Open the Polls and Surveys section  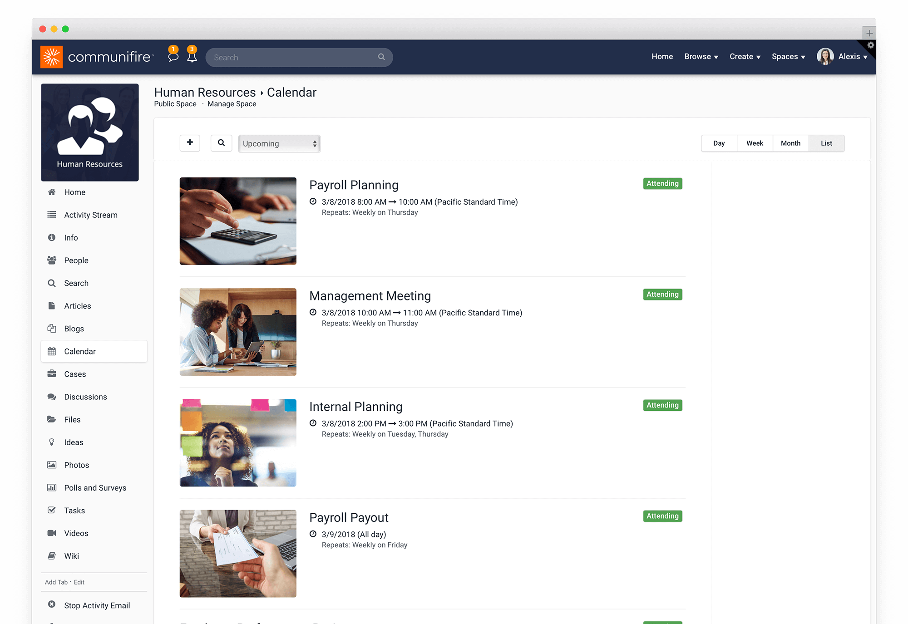[95, 487]
